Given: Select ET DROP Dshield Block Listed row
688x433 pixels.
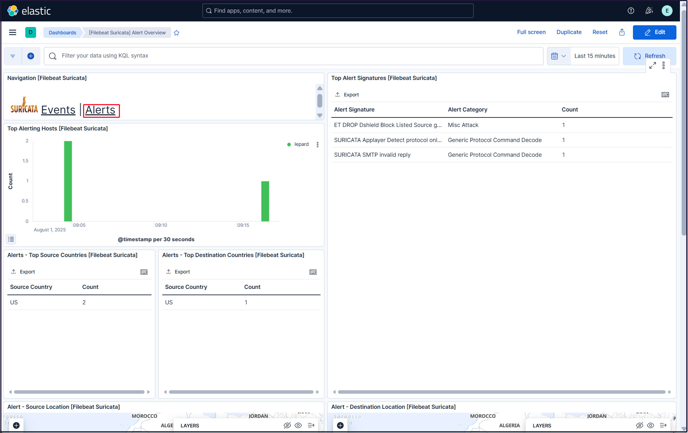Looking at the screenshot, I should coord(501,125).
